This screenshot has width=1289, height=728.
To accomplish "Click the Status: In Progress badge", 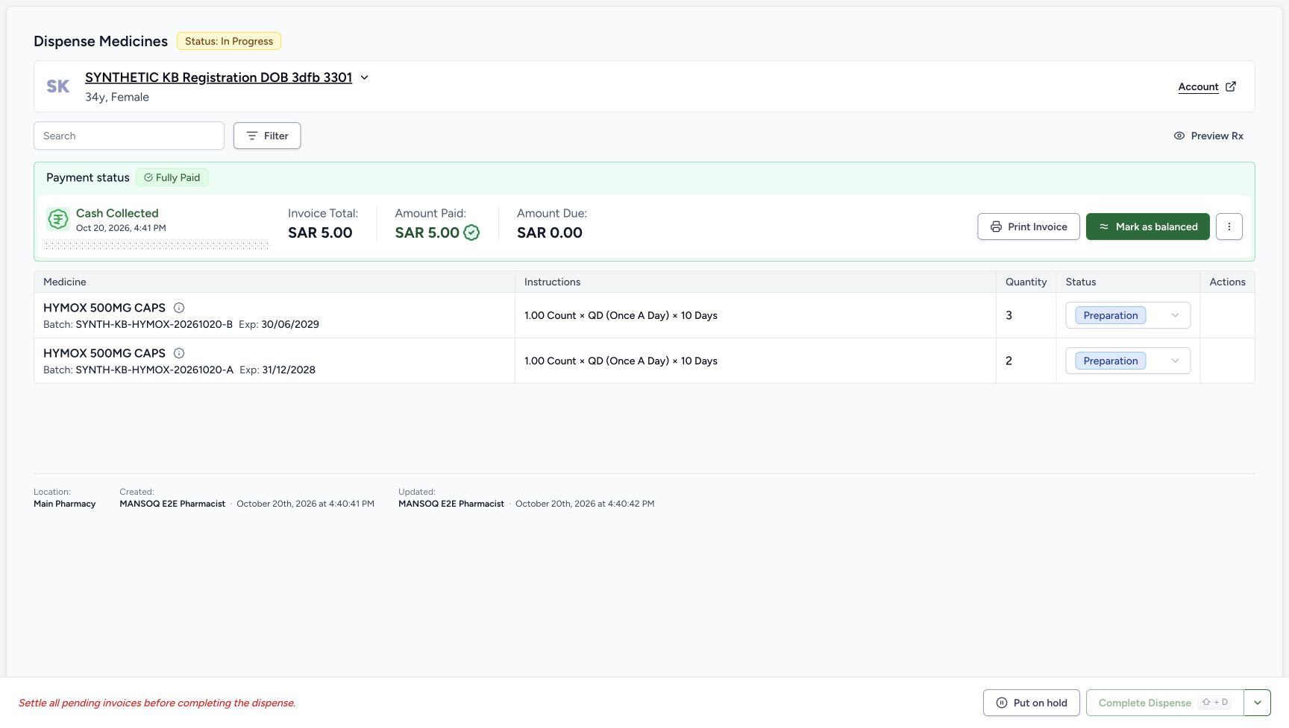I will coord(229,41).
